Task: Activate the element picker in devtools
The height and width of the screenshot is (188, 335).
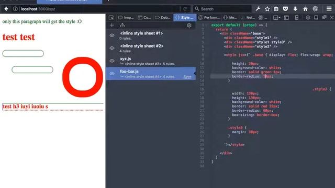Action: [111, 17]
